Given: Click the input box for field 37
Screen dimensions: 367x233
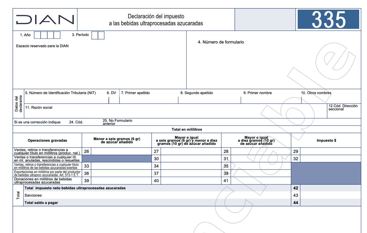Looking at the screenshot, I should (x=191, y=174).
